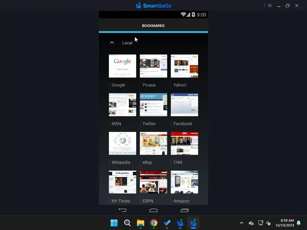Click the CNN bookmark label

(178, 162)
